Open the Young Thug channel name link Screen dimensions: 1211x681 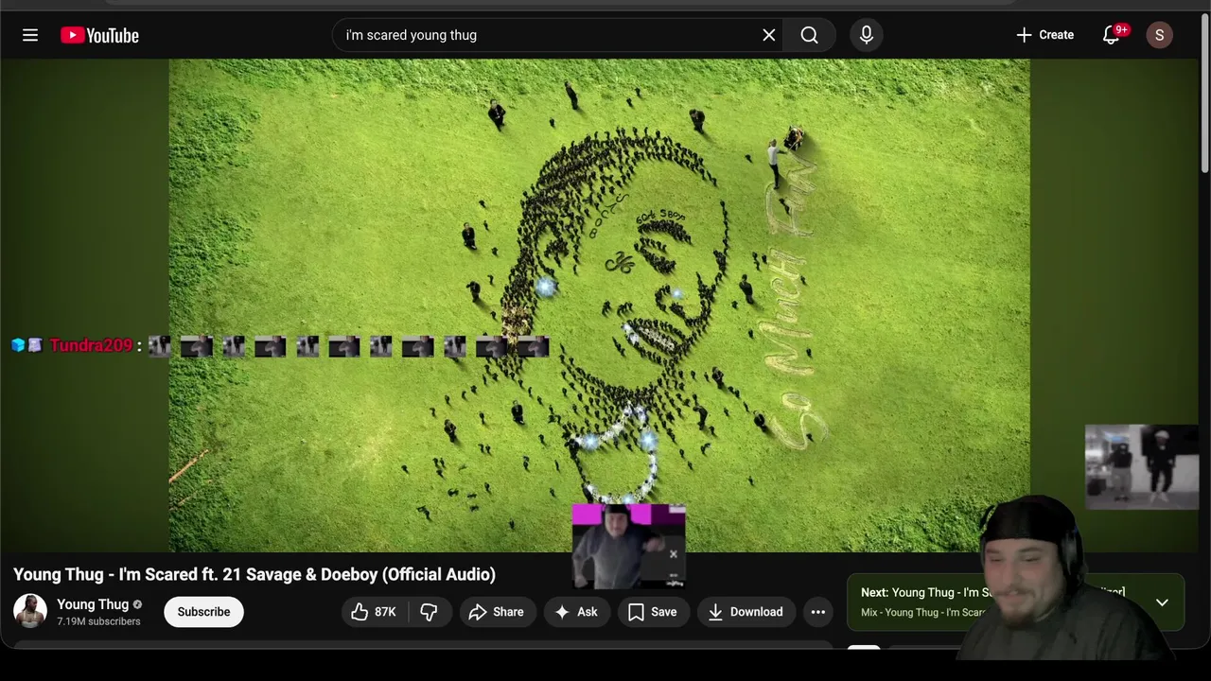(x=93, y=604)
